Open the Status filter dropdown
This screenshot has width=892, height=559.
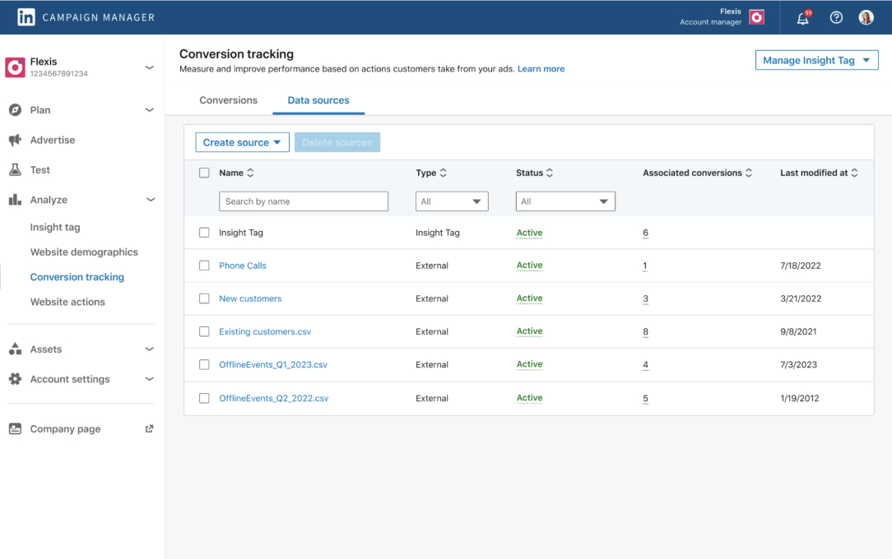(x=565, y=201)
